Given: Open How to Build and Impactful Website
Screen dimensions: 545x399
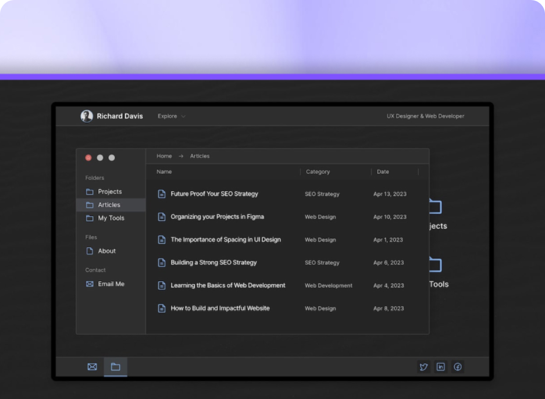Looking at the screenshot, I should pyautogui.click(x=220, y=308).
